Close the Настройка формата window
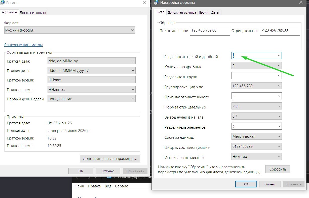 point(301,3)
